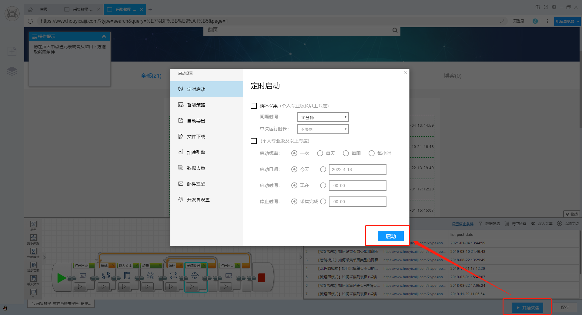
Task: Open the 设置停止条件 link
Action: [462, 224]
